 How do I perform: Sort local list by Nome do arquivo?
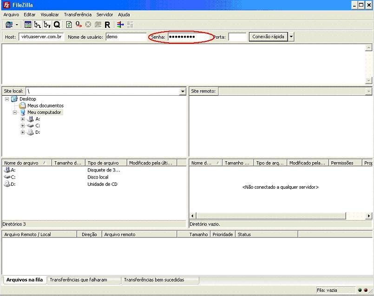pyautogui.click(x=27, y=163)
